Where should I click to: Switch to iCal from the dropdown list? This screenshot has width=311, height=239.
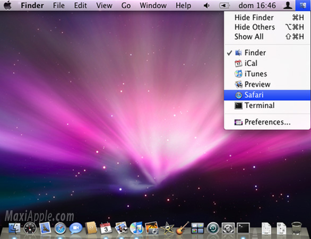pyautogui.click(x=267, y=63)
